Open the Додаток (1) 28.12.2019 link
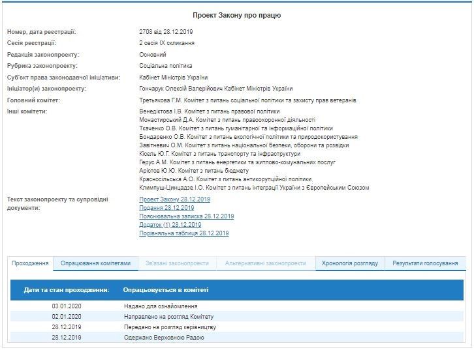 coord(170,225)
